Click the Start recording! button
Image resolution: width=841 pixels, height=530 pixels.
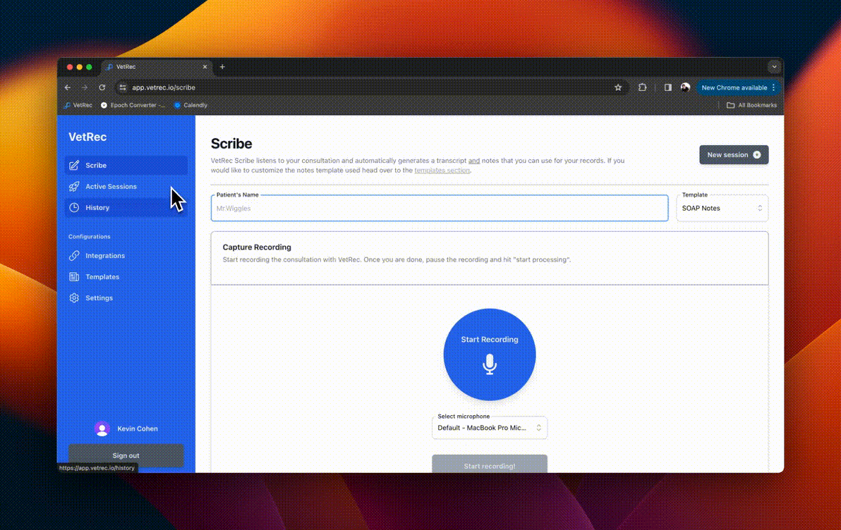[490, 465]
